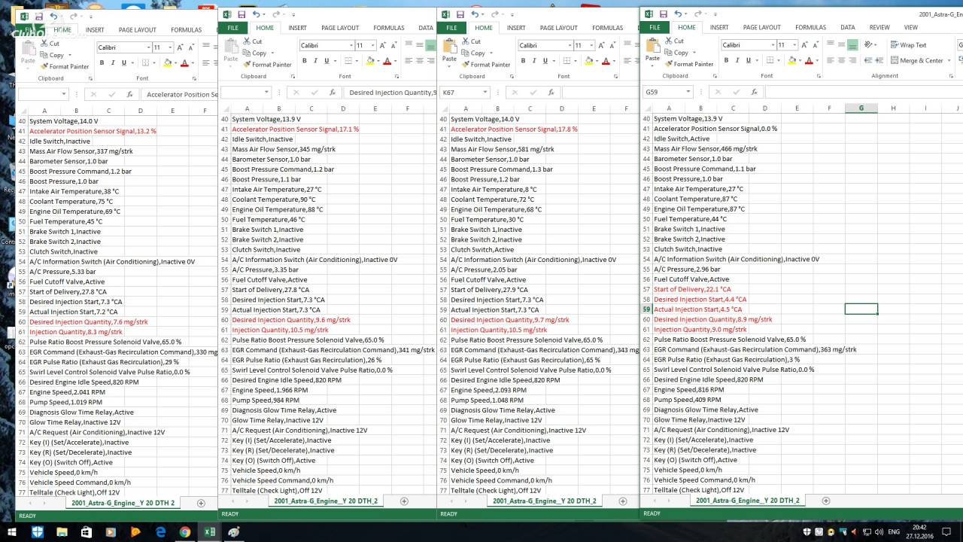Toggle Italic in the second Excel window
Image resolution: width=963 pixels, height=542 pixels.
tap(315, 61)
